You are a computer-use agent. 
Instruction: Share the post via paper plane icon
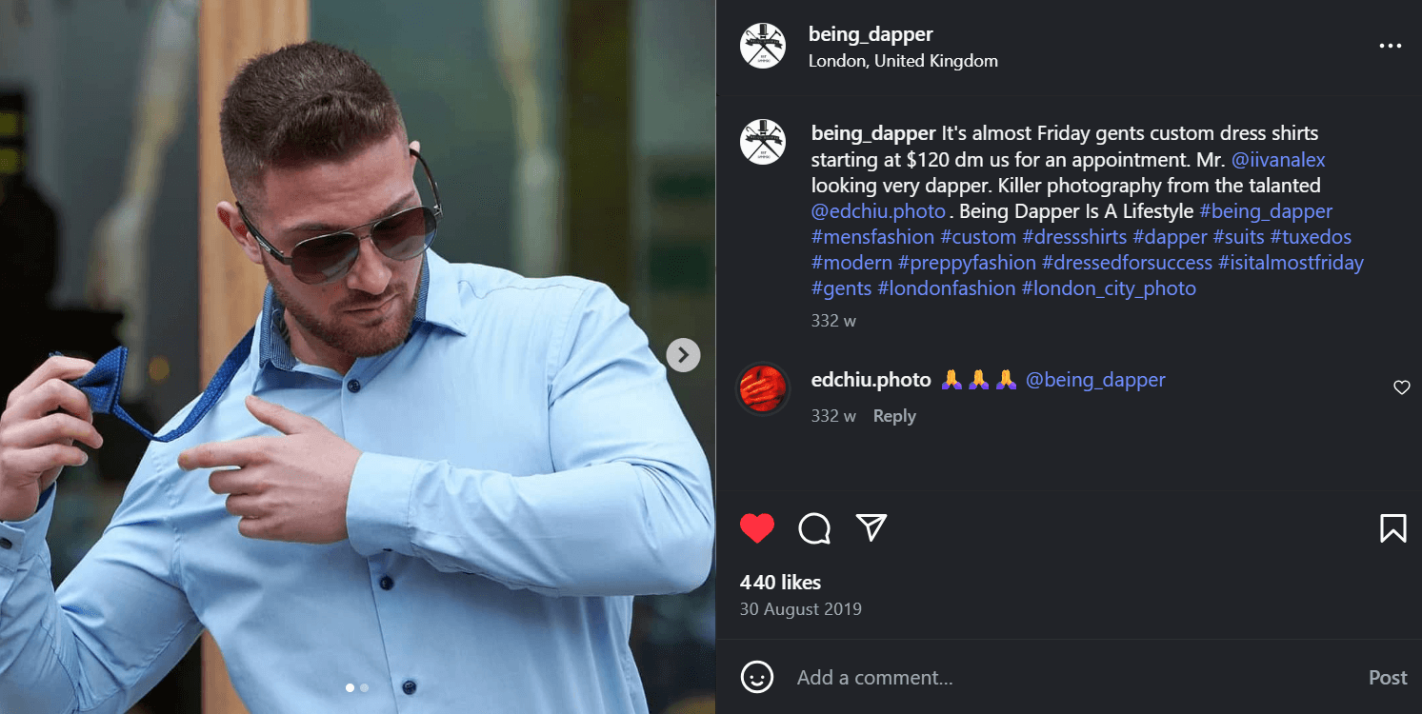click(x=871, y=527)
